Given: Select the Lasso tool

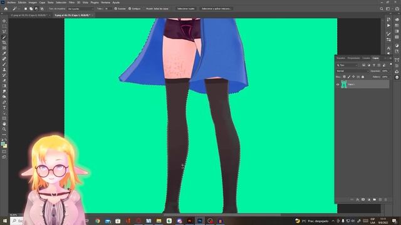Looking at the screenshot, I should pyautogui.click(x=4, y=32).
